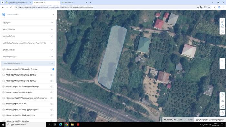
Task: Enable ორთოფოტო 2015 სამეგრელო layer toggle
Action: pyautogui.click(x=52, y=115)
